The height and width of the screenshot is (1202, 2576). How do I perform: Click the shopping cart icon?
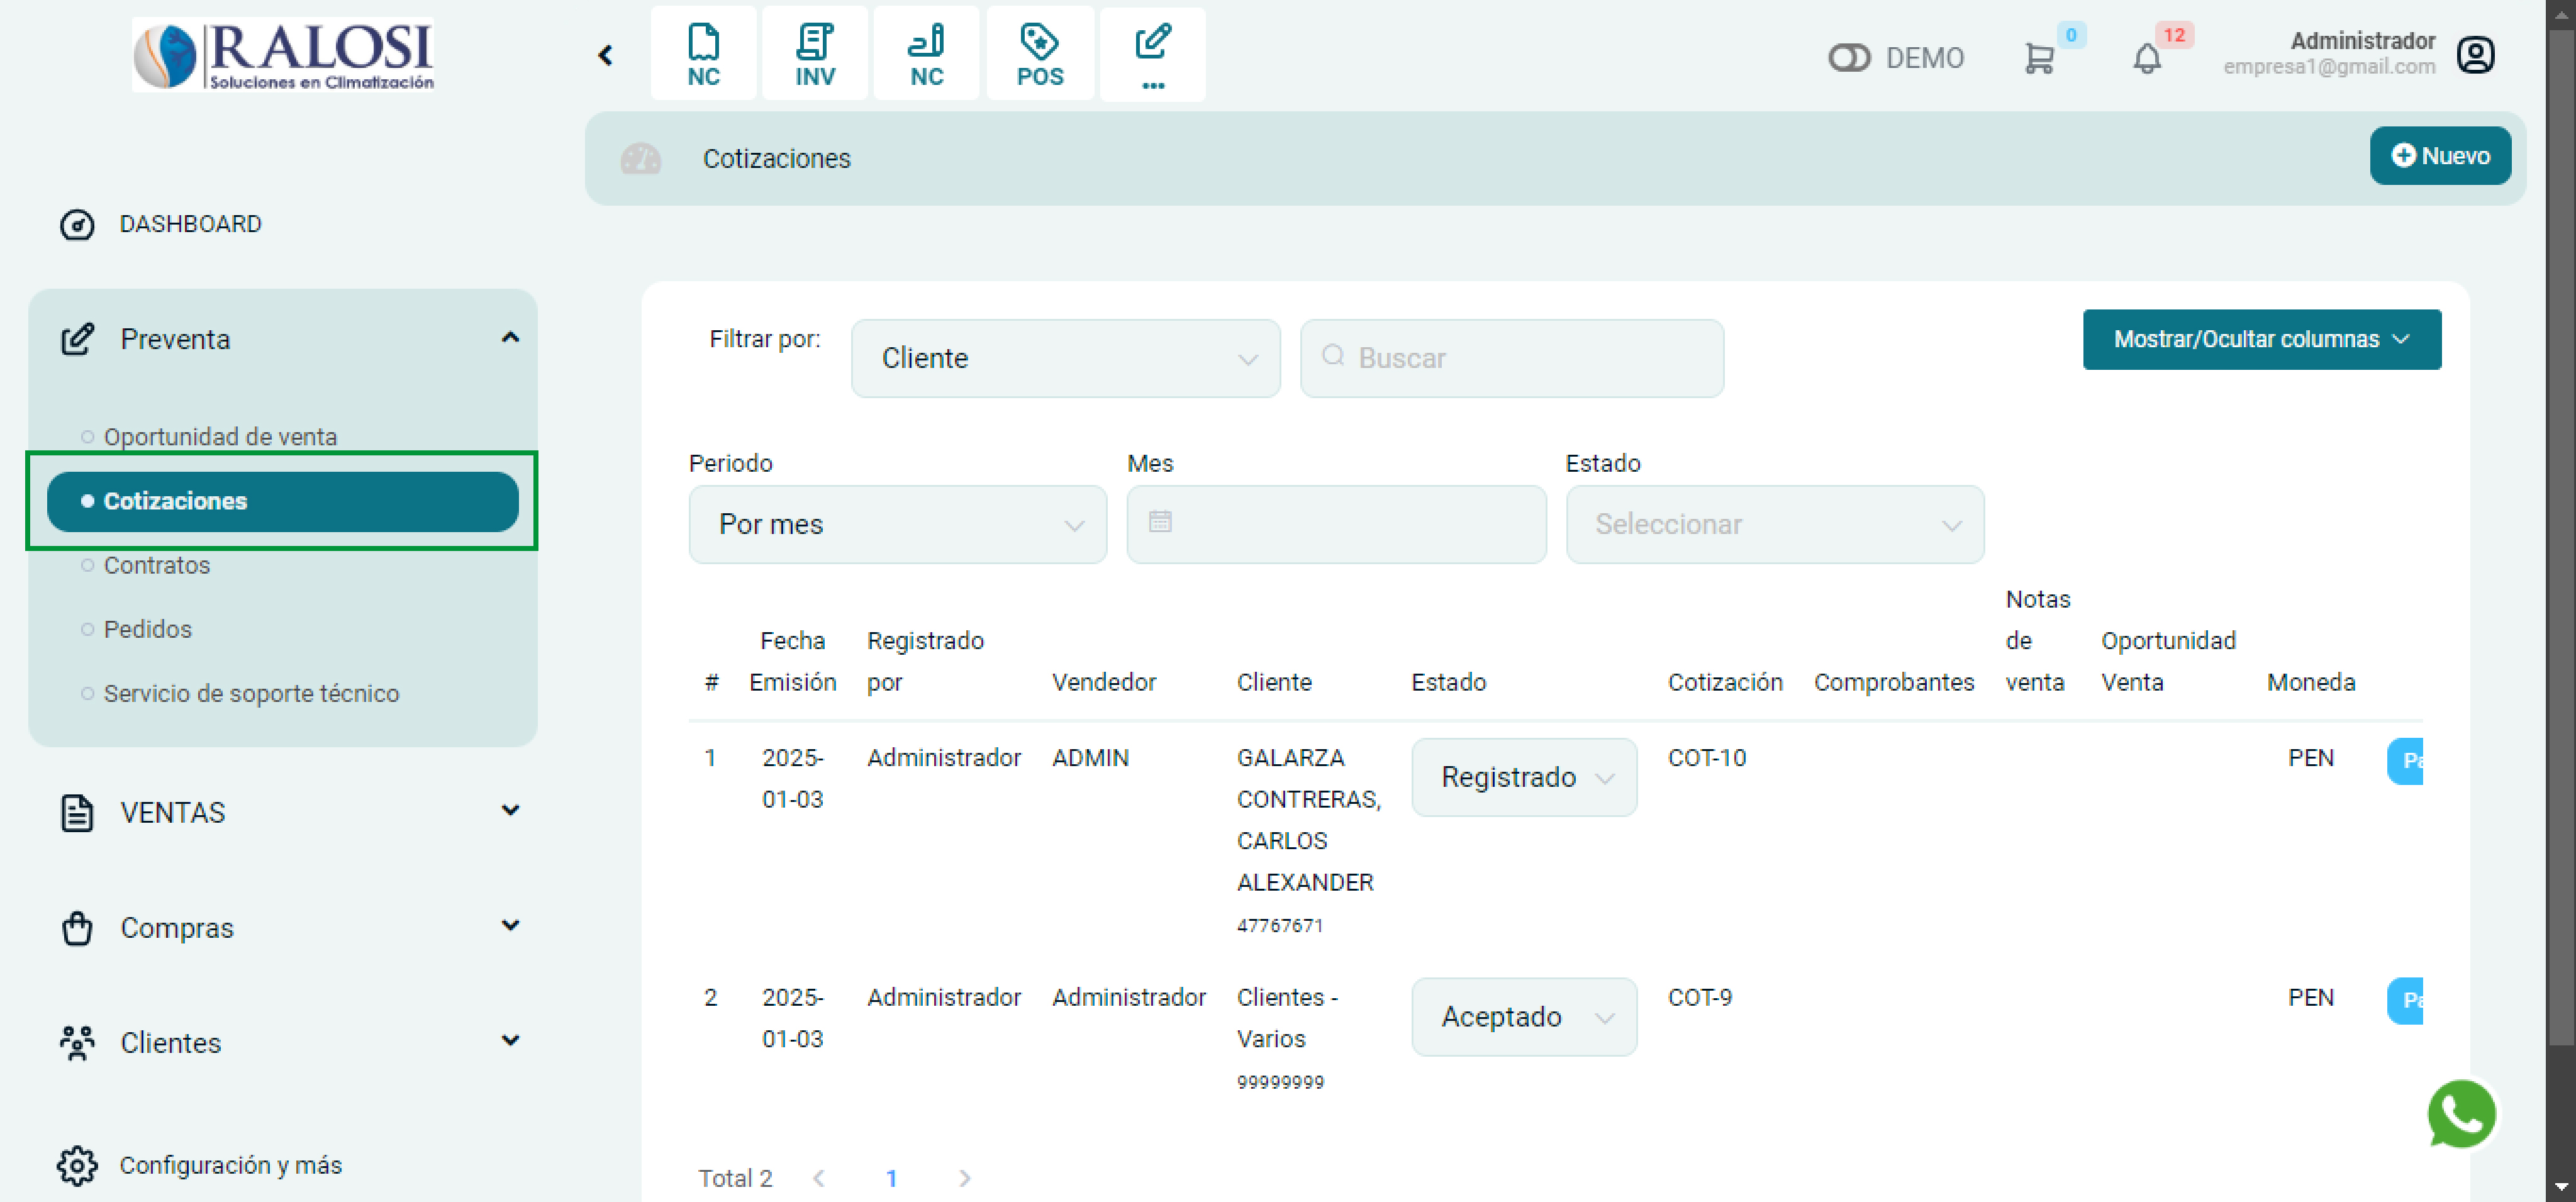pyautogui.click(x=2038, y=58)
